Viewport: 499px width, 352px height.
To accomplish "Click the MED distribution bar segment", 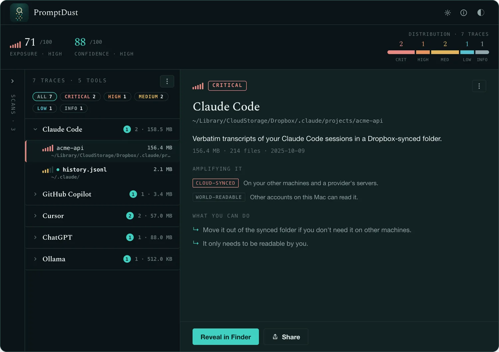I will [x=445, y=52].
